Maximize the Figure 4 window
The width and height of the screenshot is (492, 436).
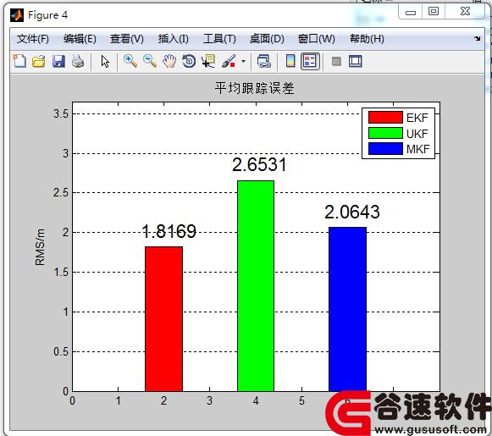(x=434, y=12)
